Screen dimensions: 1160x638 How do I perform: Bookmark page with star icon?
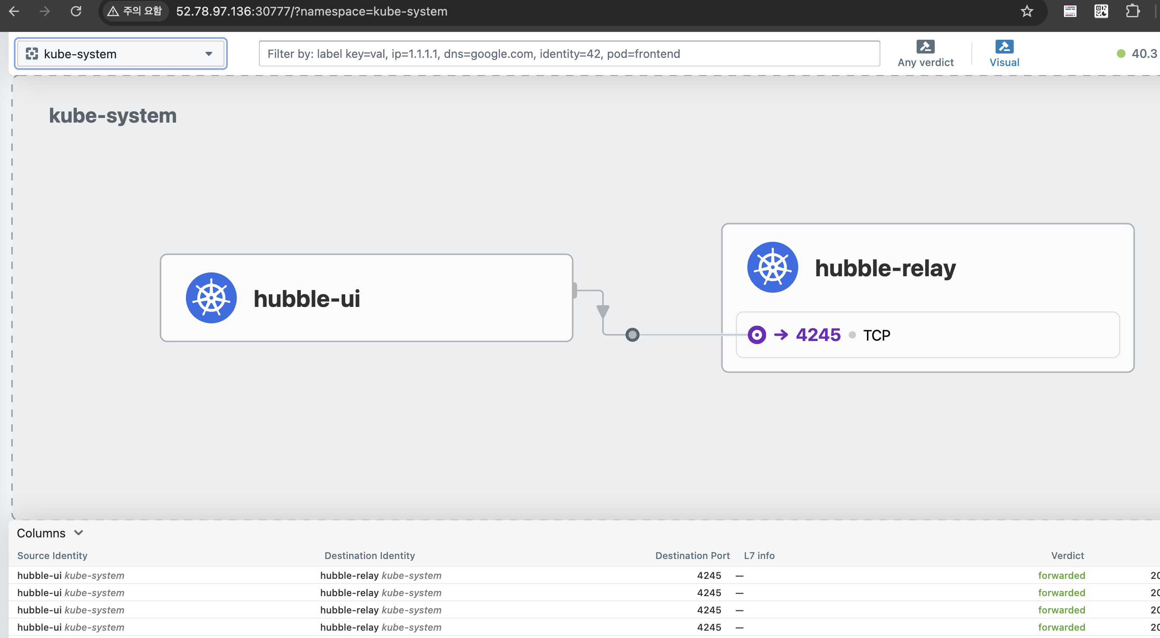[1026, 11]
